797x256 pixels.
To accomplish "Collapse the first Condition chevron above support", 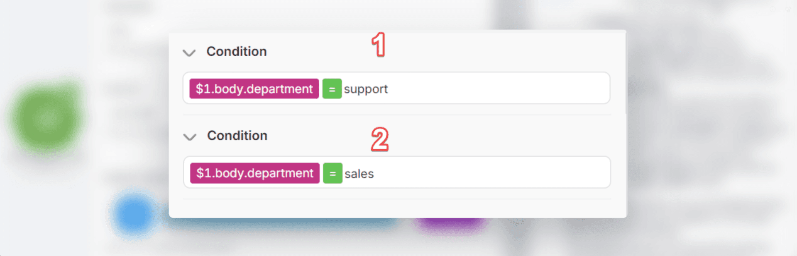I will [189, 53].
